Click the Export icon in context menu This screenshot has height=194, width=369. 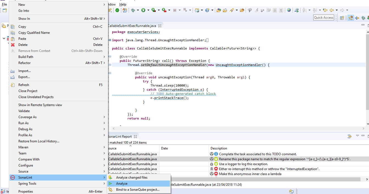13,77
